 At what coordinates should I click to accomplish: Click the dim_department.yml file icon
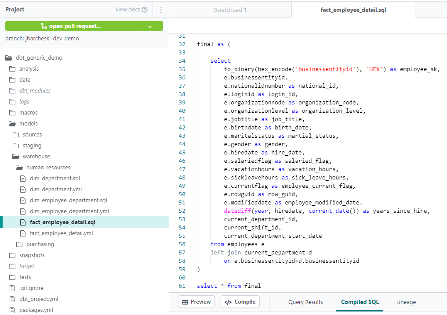23,190
